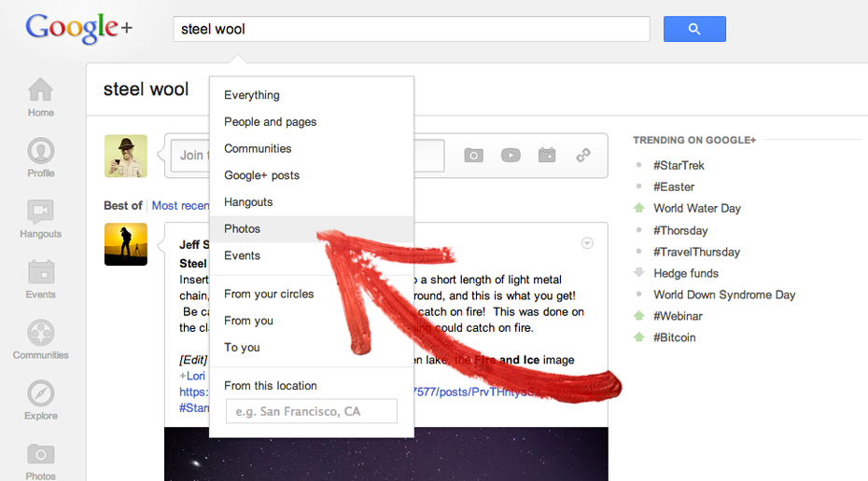The width and height of the screenshot is (868, 481).
Task: Expand the post options dropdown arrow
Action: click(x=587, y=243)
